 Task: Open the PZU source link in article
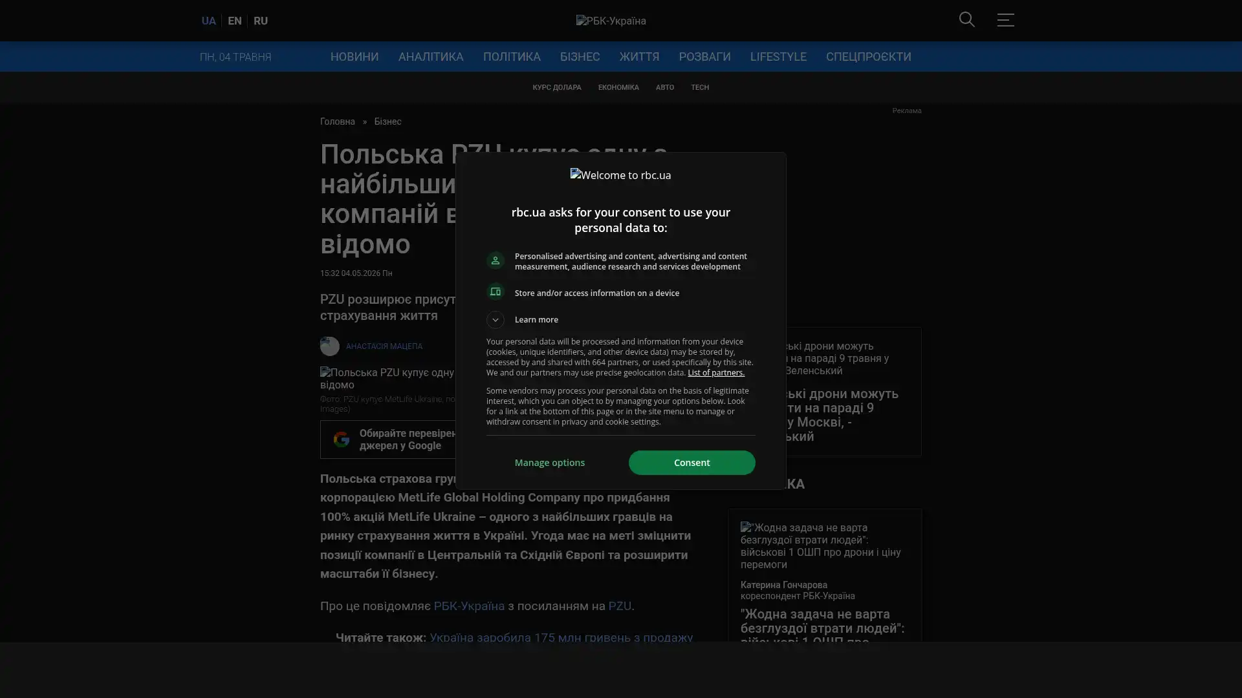click(x=620, y=606)
